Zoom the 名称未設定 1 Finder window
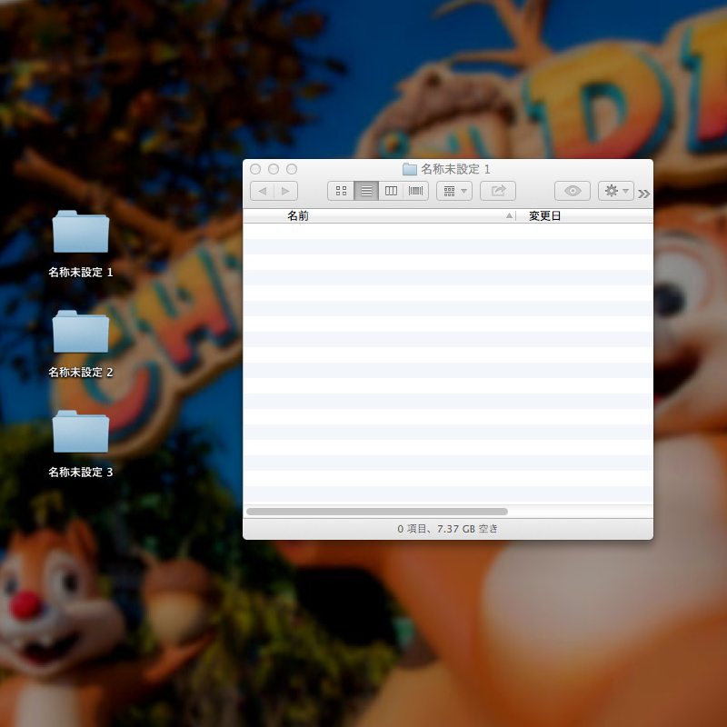The height and width of the screenshot is (727, 727). 292,169
